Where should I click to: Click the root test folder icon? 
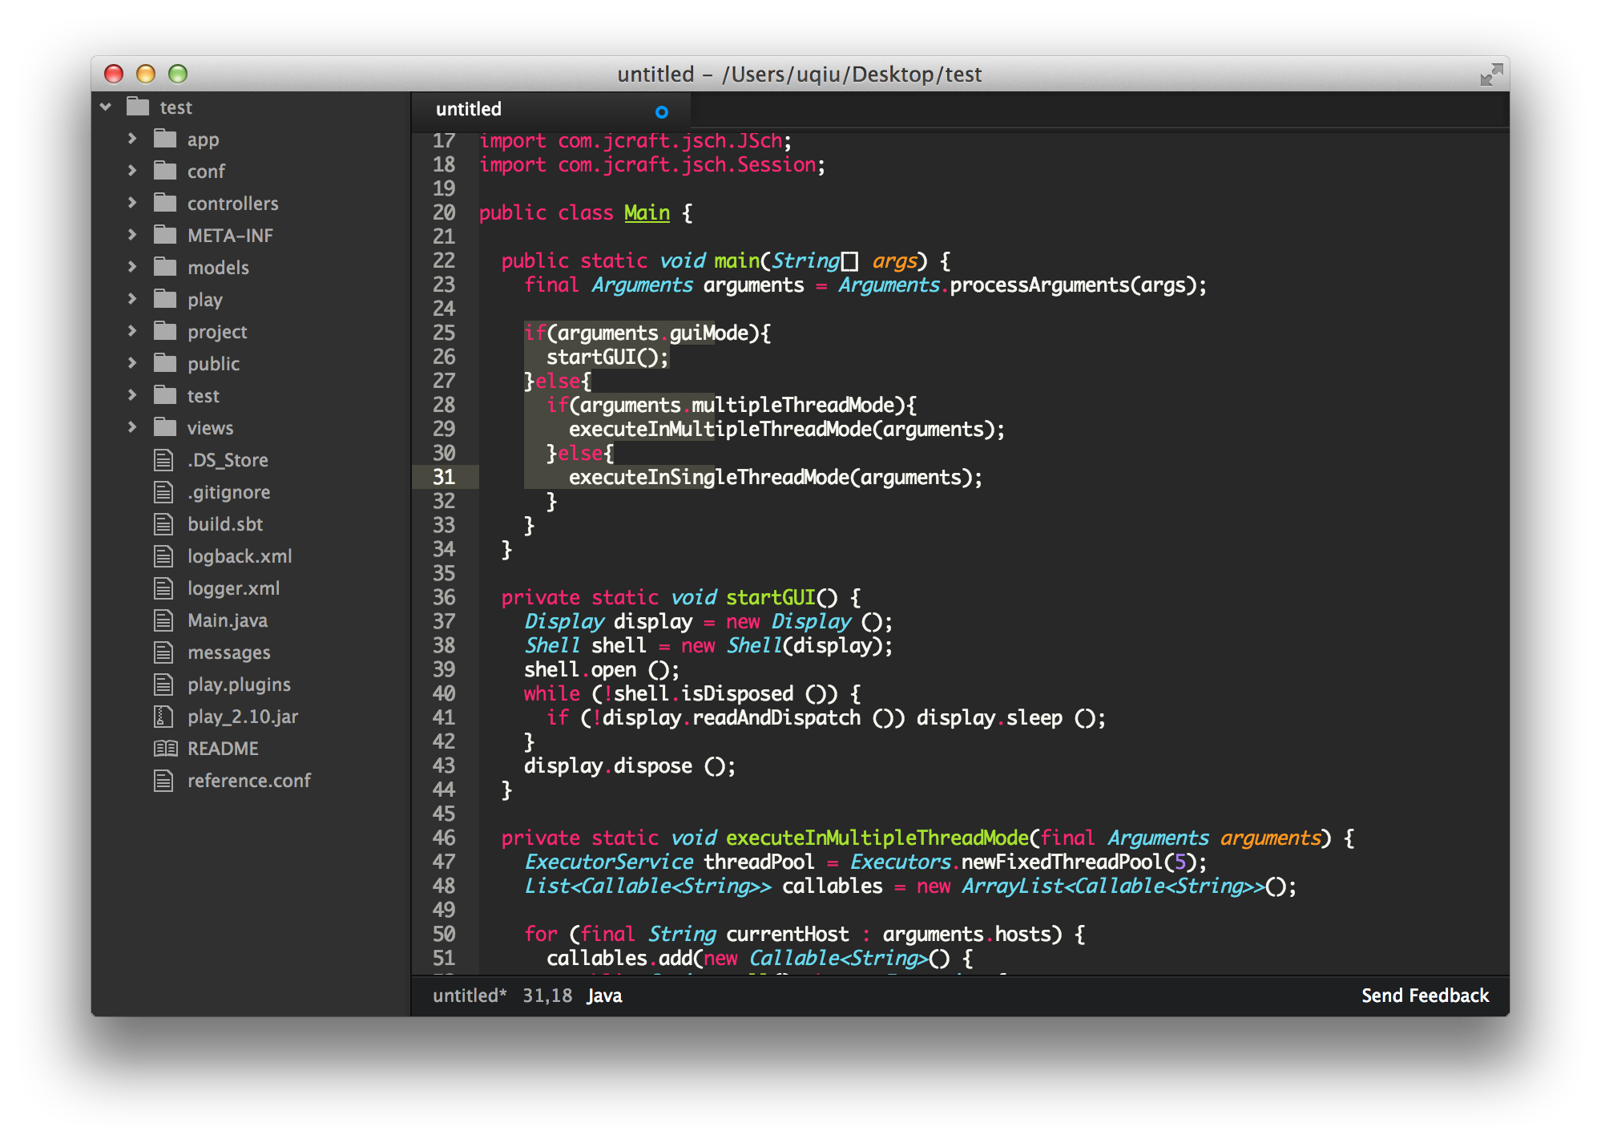(x=138, y=107)
